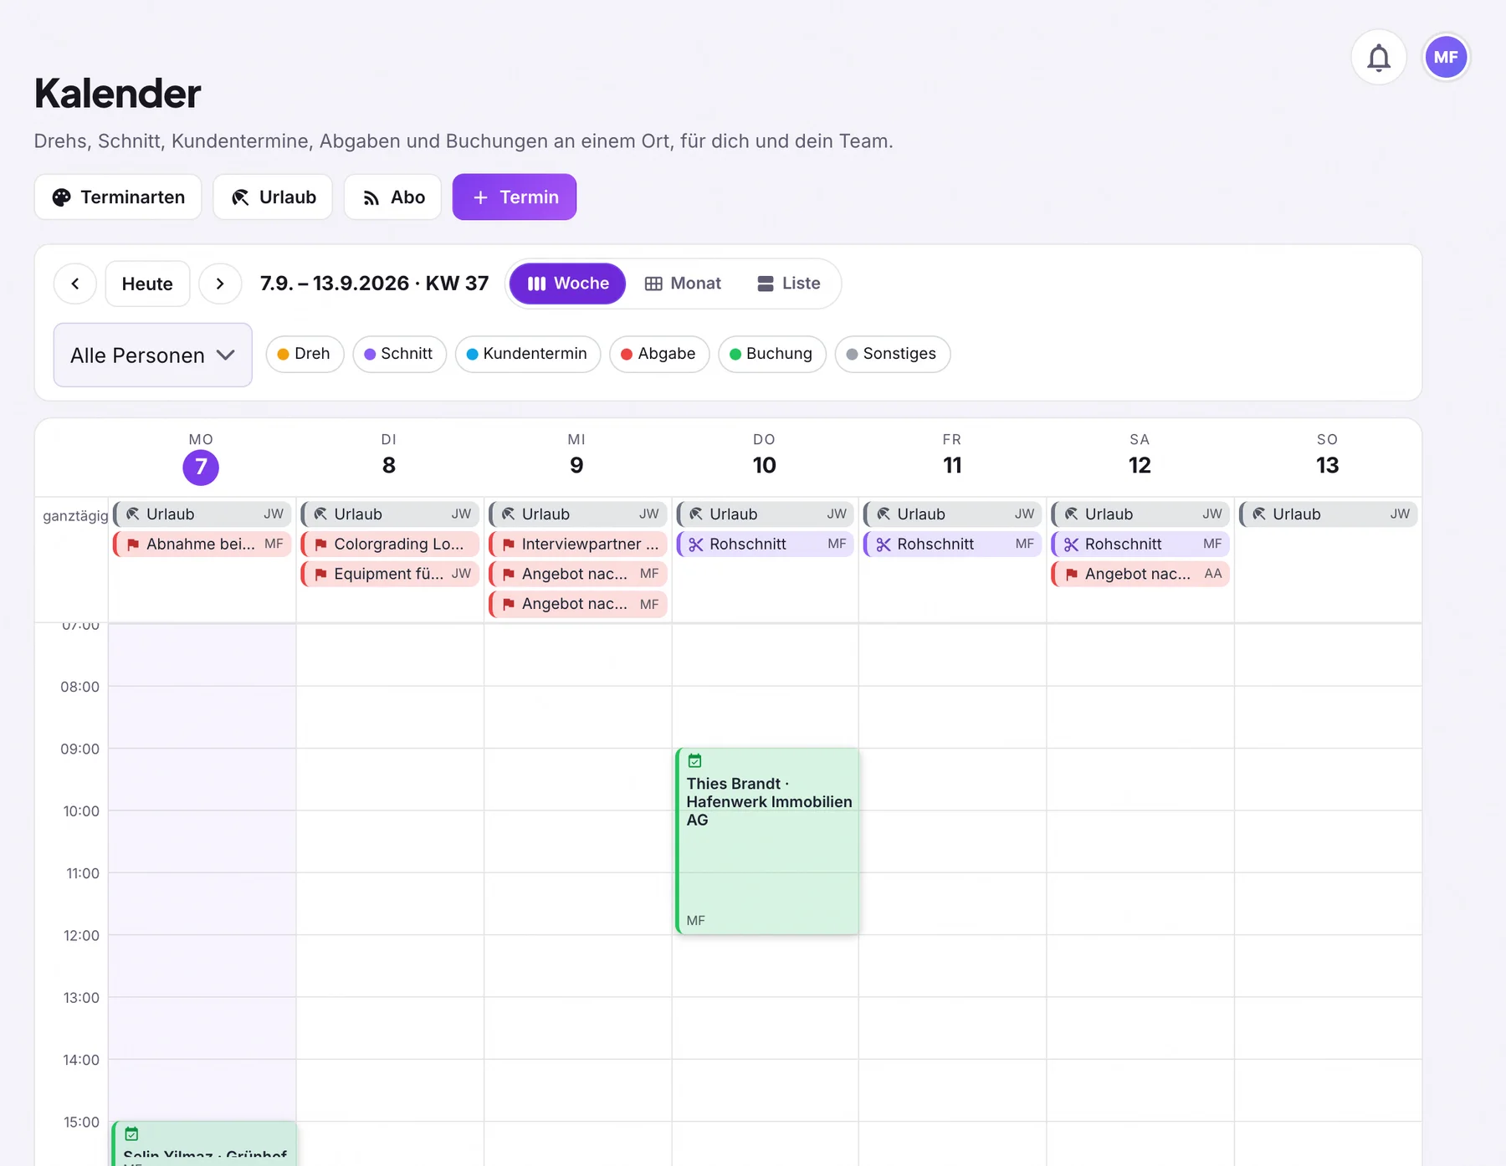Click the flag icon on Interviewpartner event
This screenshot has width=1506, height=1166.
click(x=509, y=545)
